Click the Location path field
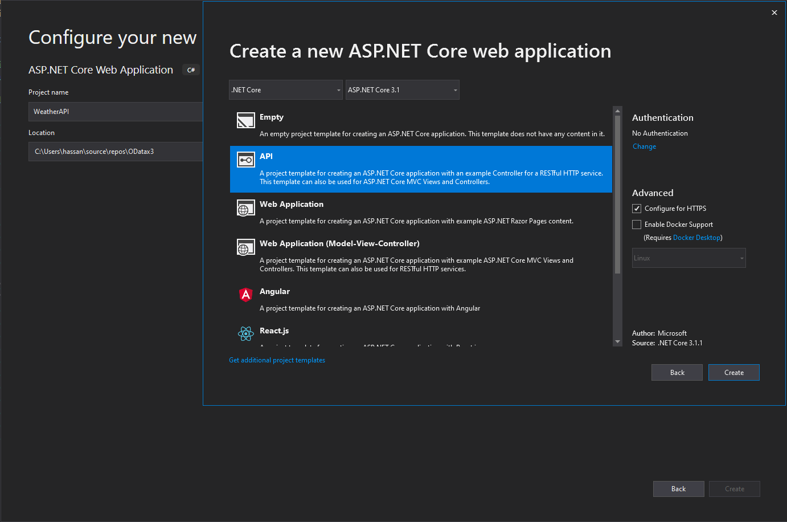 click(116, 152)
